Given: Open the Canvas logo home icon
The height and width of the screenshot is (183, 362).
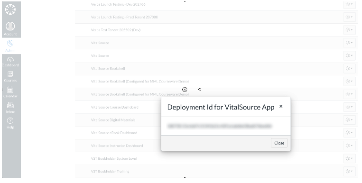Looking at the screenshot, I should (x=10, y=9).
